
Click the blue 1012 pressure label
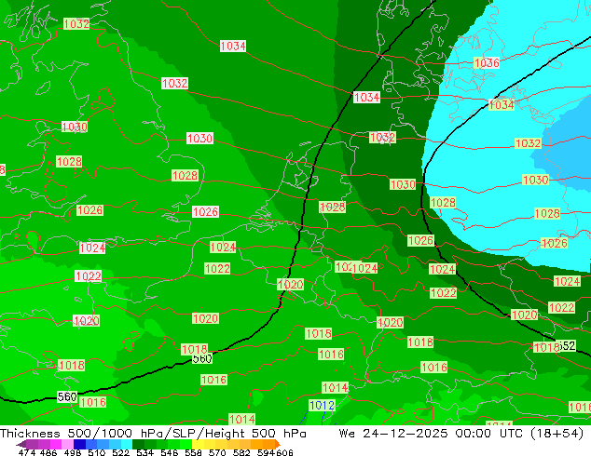tap(322, 405)
